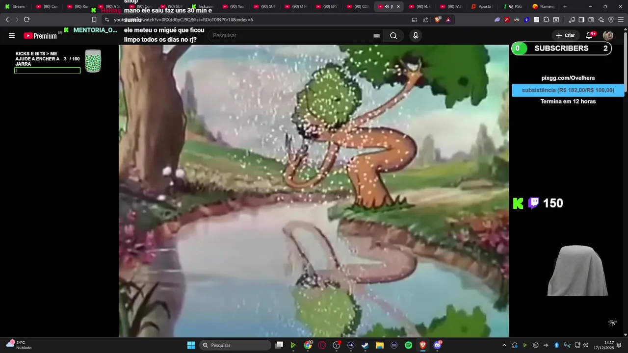Switch to the kick.com tab
This screenshot has height=353, width=628.
[203, 6]
